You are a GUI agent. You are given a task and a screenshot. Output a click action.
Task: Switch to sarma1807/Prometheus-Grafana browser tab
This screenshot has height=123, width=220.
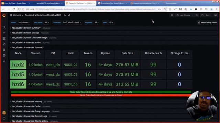coord(48,3)
